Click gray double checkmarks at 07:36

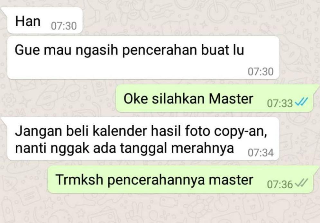pos(301,183)
